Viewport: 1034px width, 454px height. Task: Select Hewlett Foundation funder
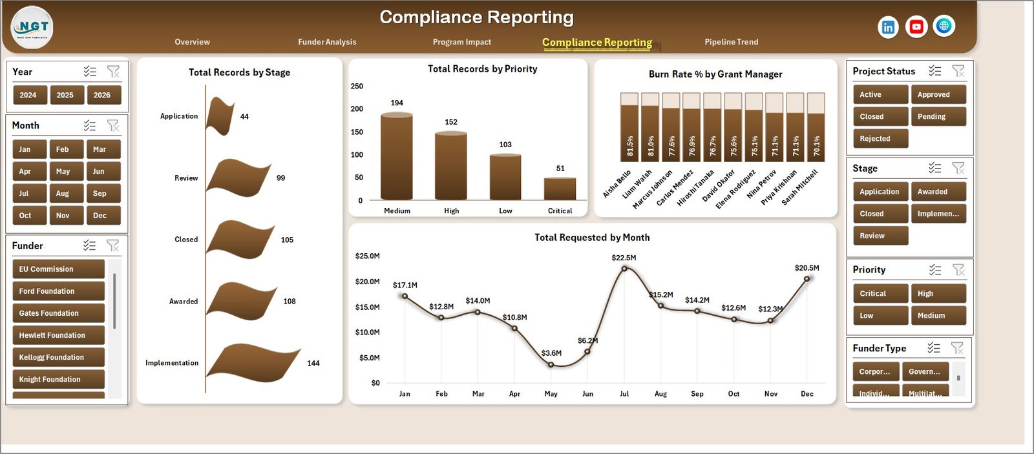(x=58, y=335)
